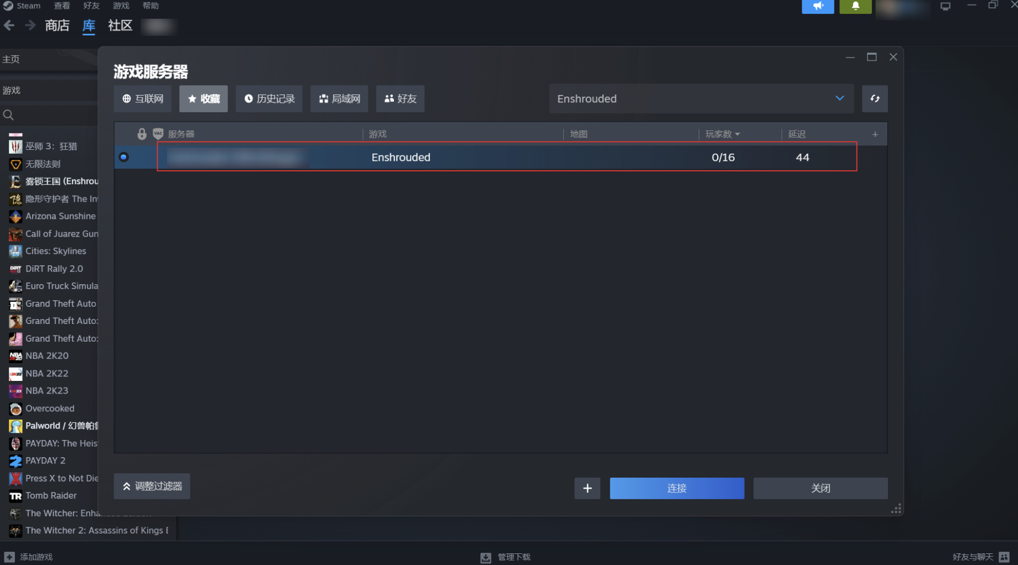Select DiRT Rally 2.0 in library

(53, 269)
